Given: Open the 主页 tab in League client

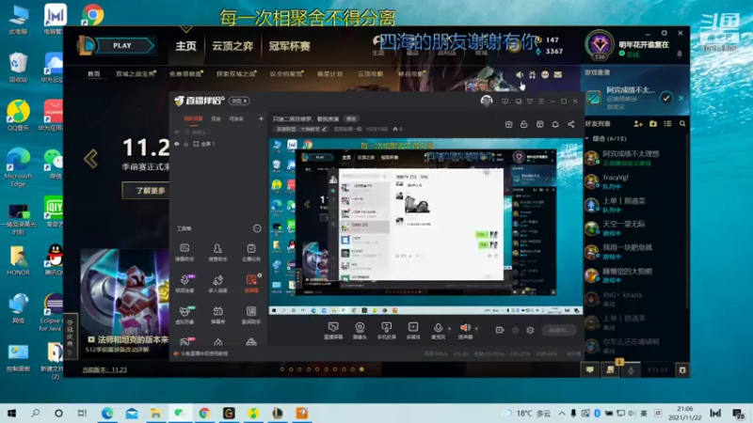Looking at the screenshot, I should (x=185, y=46).
